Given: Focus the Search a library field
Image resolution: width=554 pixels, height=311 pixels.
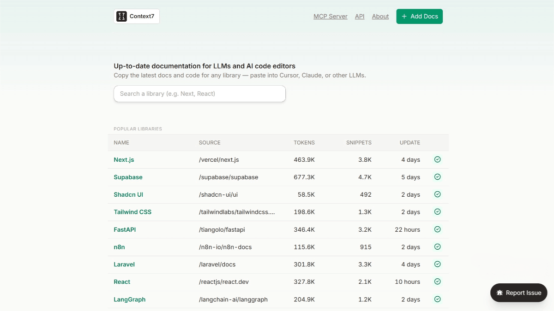Looking at the screenshot, I should (x=199, y=94).
